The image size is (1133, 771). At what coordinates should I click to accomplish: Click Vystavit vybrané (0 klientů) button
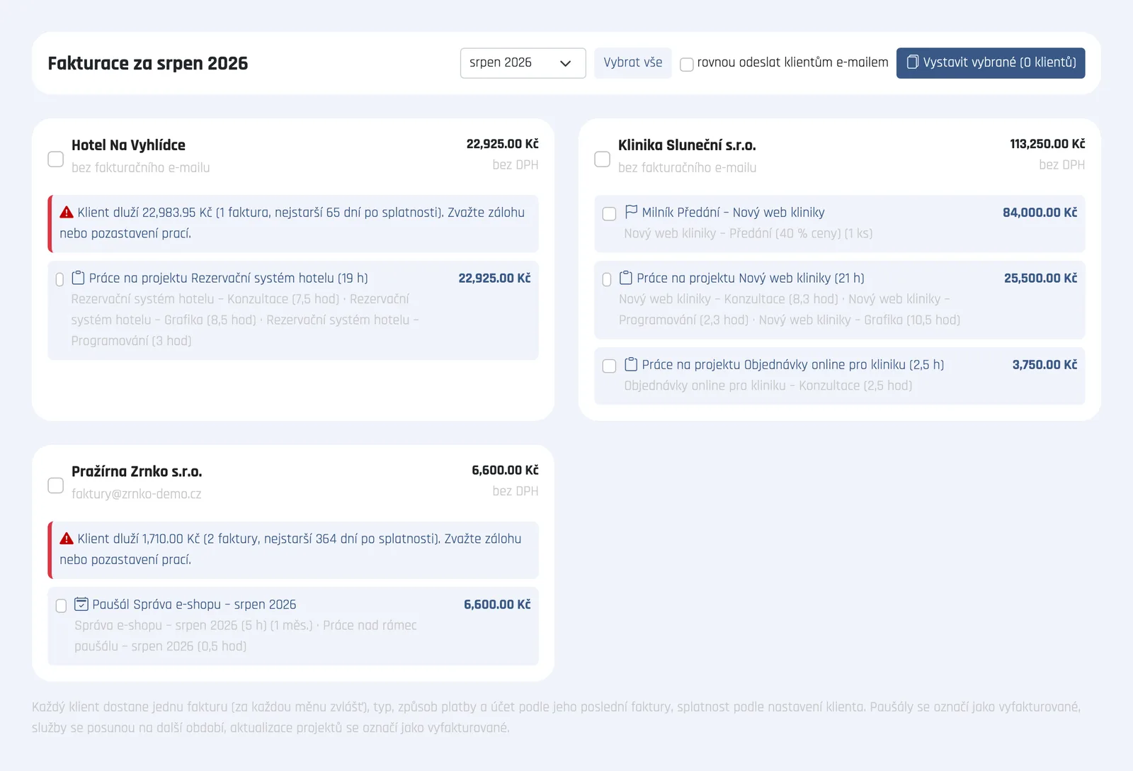coord(991,63)
